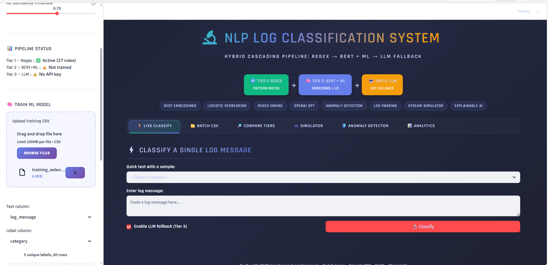Image resolution: width=548 pixels, height=265 pixels.
Task: Click the shield icon of Anomaly Detector tab
Action: pos(344,126)
